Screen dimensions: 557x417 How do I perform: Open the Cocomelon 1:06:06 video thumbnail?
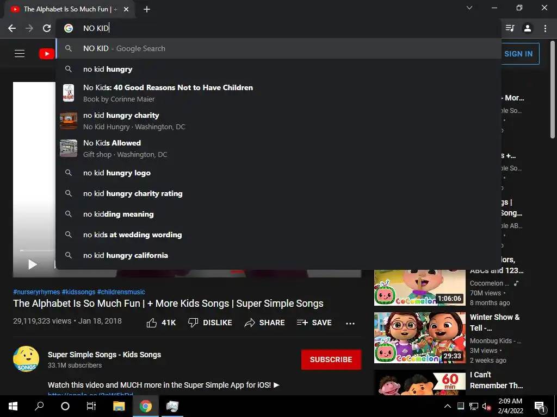click(x=419, y=288)
